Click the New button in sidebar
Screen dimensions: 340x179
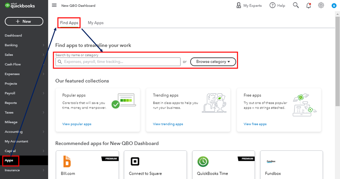pyautogui.click(x=24, y=21)
